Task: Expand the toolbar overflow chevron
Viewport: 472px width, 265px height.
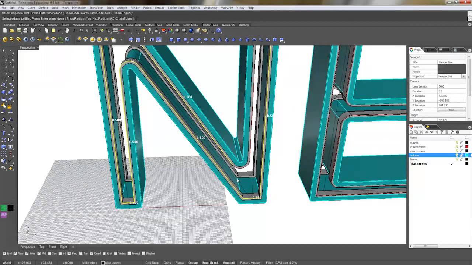Action: (121, 39)
